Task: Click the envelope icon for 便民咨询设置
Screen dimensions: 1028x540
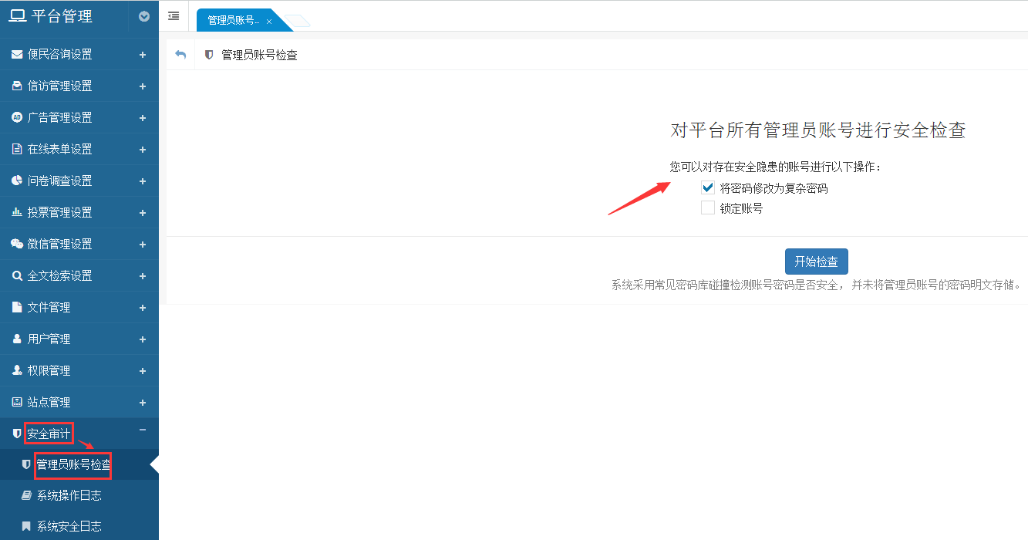Action: pos(17,55)
